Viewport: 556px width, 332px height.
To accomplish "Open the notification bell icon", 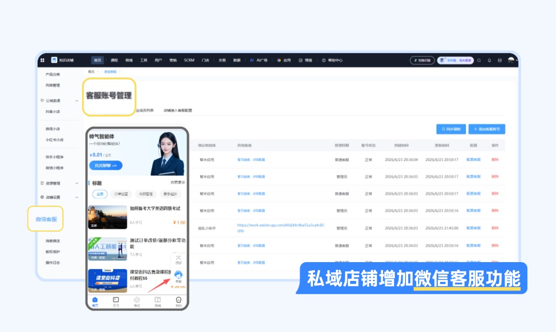I will (x=489, y=60).
